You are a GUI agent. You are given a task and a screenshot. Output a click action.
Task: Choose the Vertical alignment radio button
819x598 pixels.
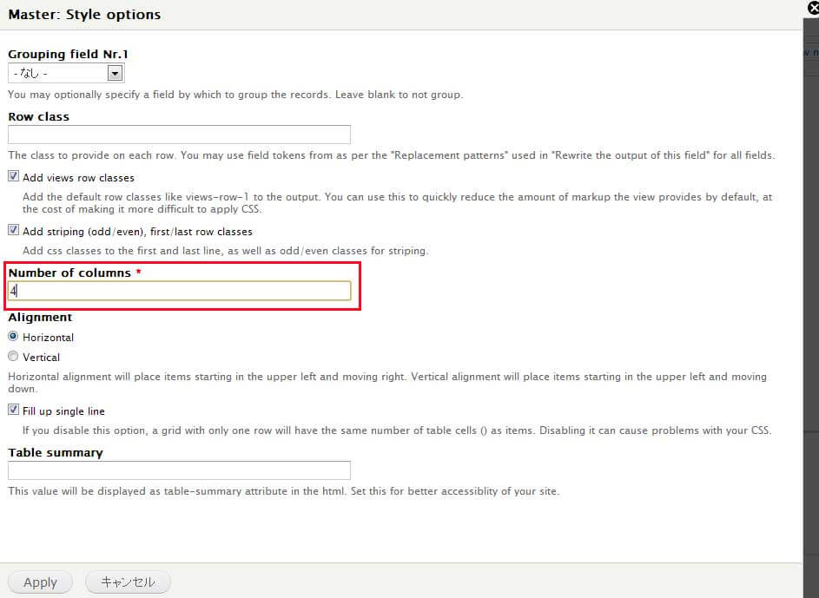(x=13, y=357)
